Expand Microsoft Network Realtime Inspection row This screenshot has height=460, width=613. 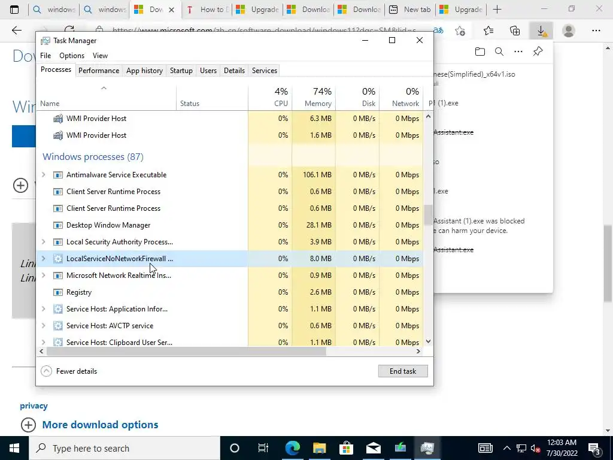(x=43, y=276)
